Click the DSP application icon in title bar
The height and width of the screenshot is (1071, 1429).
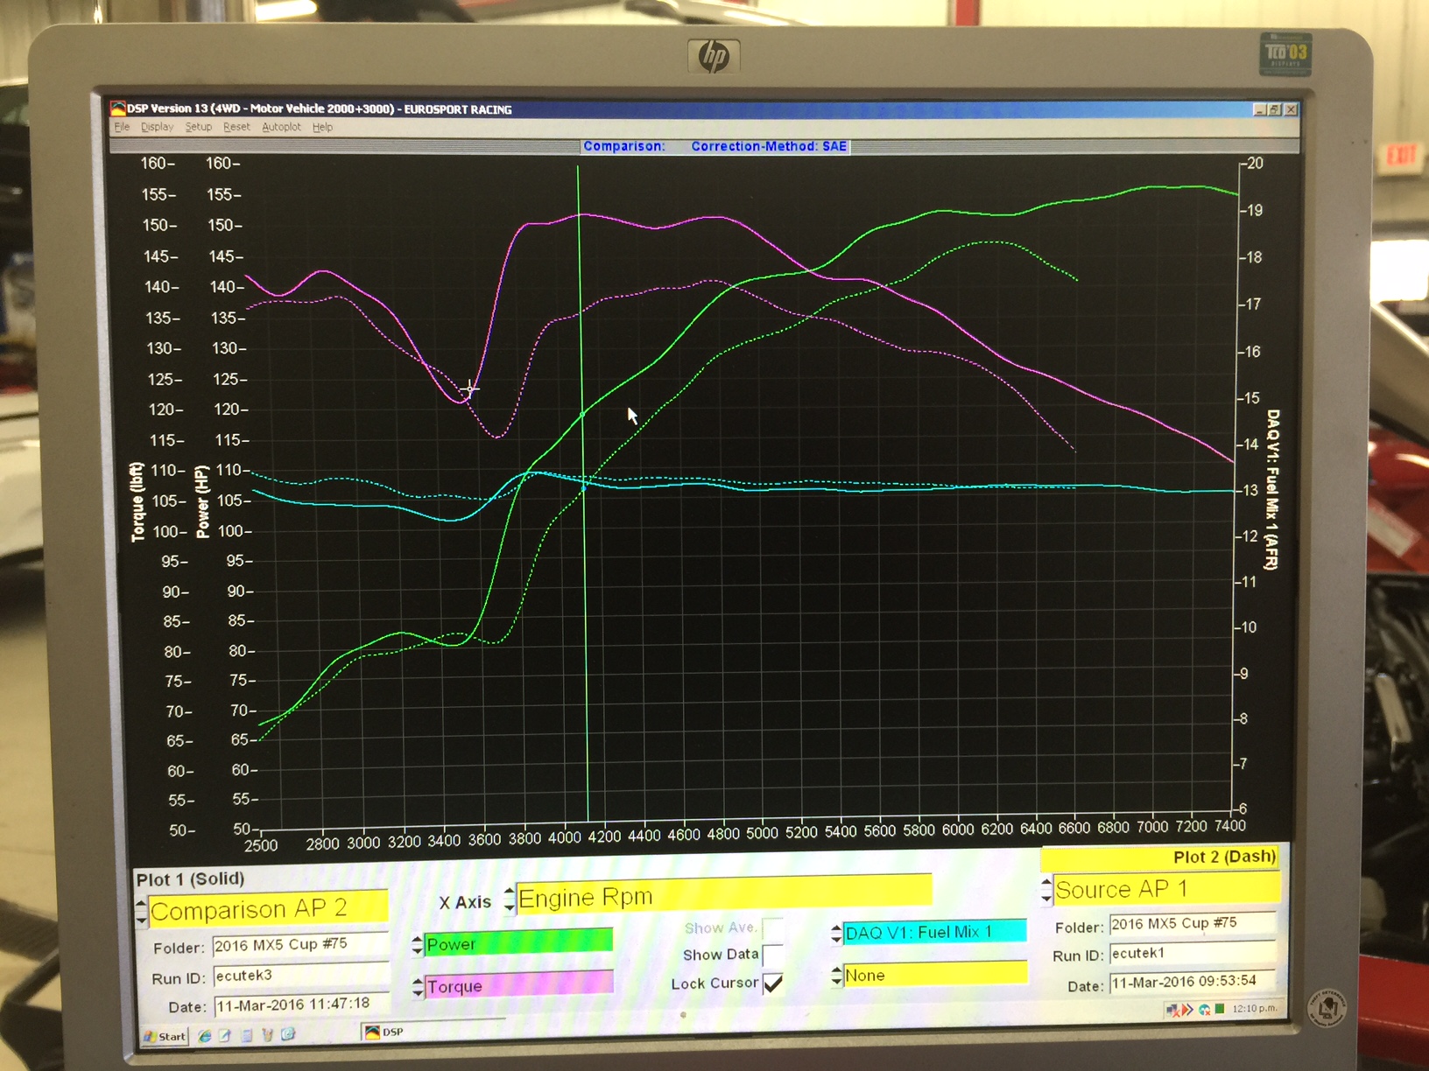pos(117,109)
